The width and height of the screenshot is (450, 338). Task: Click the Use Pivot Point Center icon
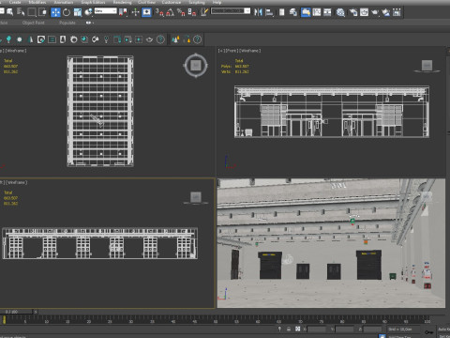click(123, 12)
